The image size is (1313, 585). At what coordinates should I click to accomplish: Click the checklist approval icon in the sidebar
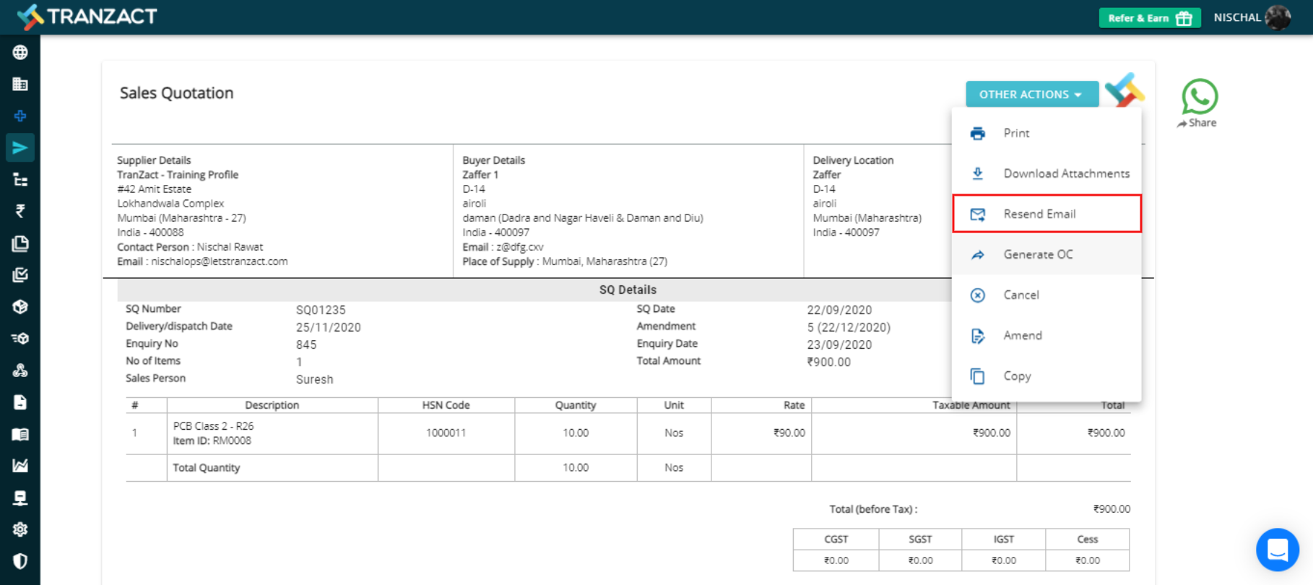20,275
